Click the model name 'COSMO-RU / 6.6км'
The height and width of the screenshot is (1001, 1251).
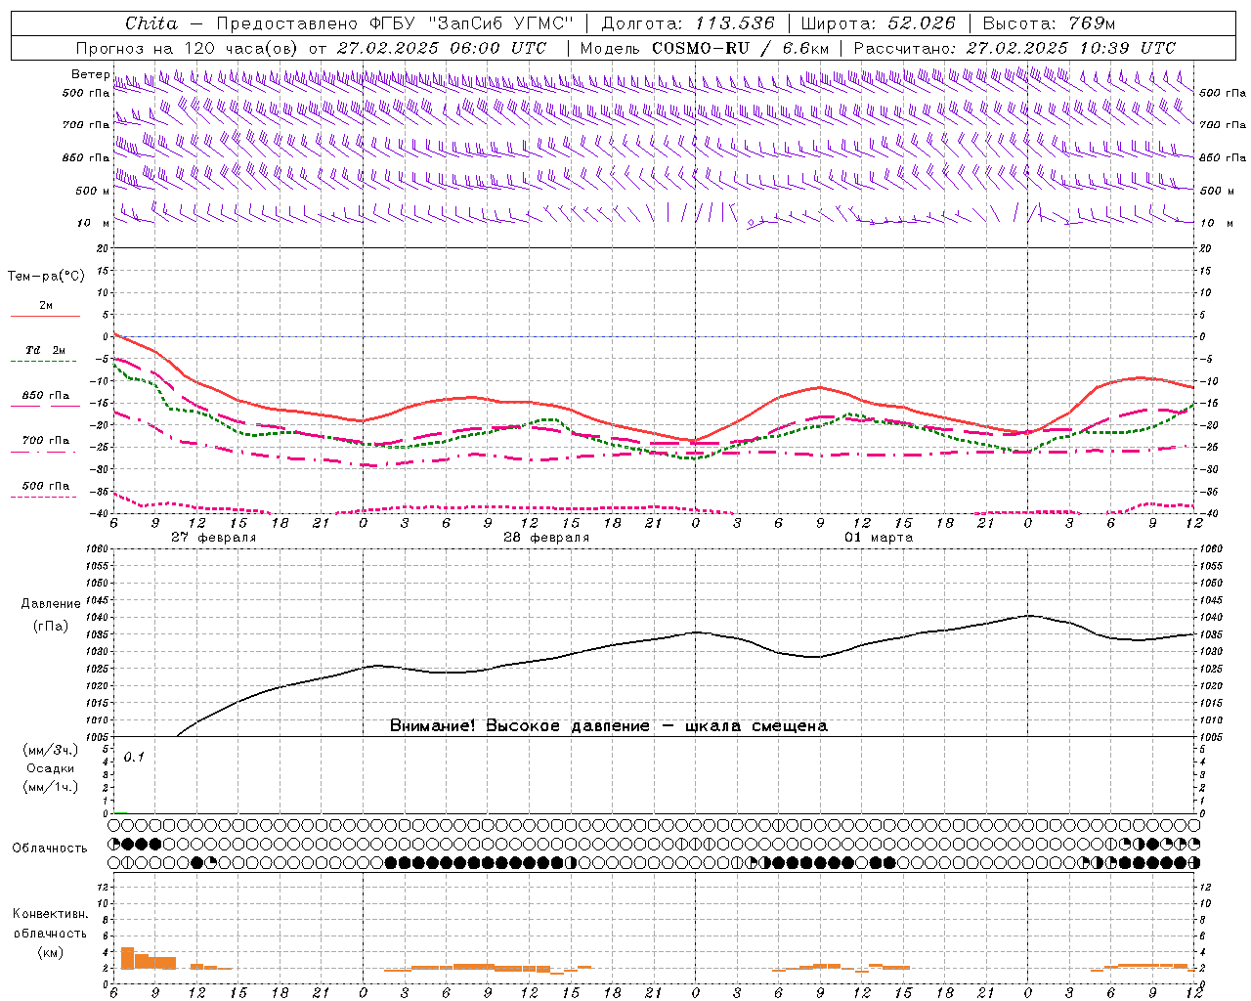740,48
